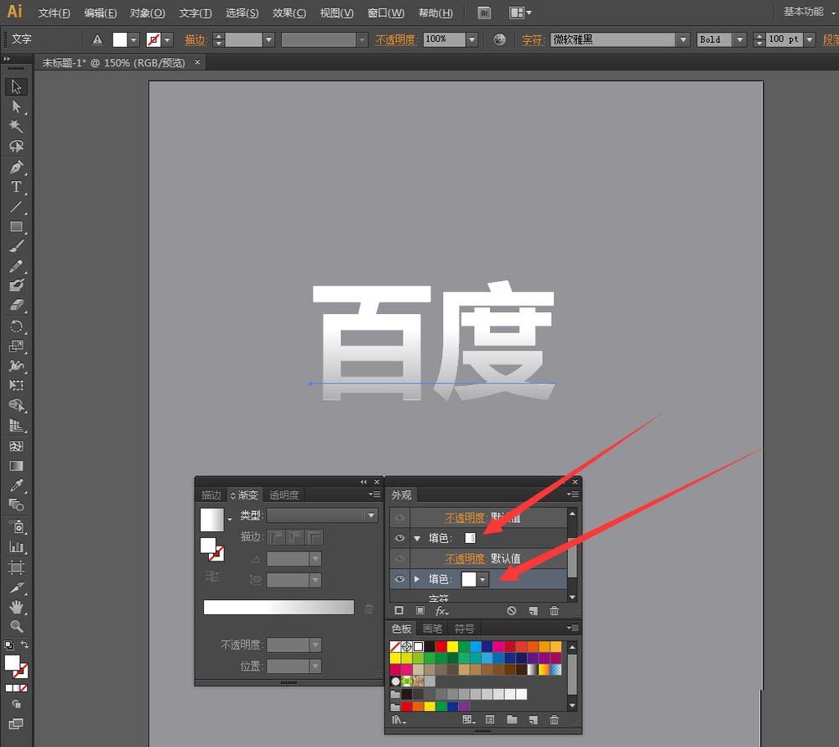Open the workspace switcher 基本功能
The width and height of the screenshot is (839, 747).
809,12
